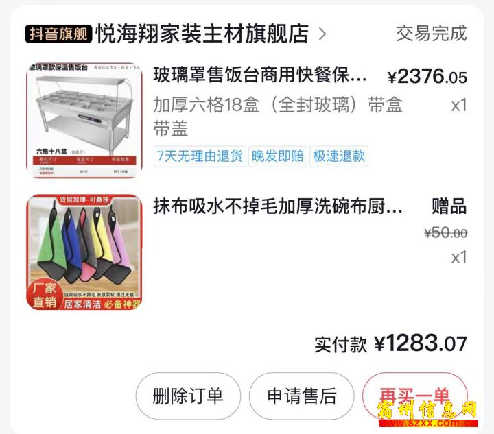Click the 申请售后 button
This screenshot has height=434, width=494.
[x=301, y=396]
